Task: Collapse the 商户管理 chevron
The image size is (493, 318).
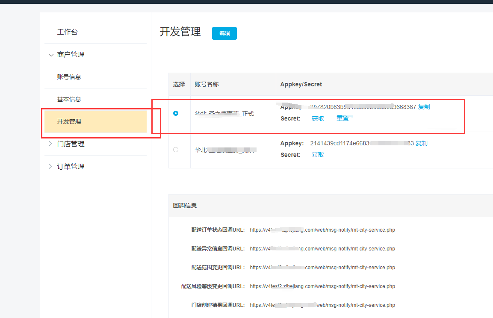Action: pyautogui.click(x=51, y=55)
